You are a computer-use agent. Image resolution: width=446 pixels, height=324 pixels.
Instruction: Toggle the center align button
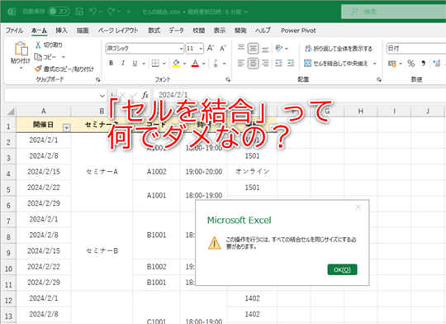[253, 63]
